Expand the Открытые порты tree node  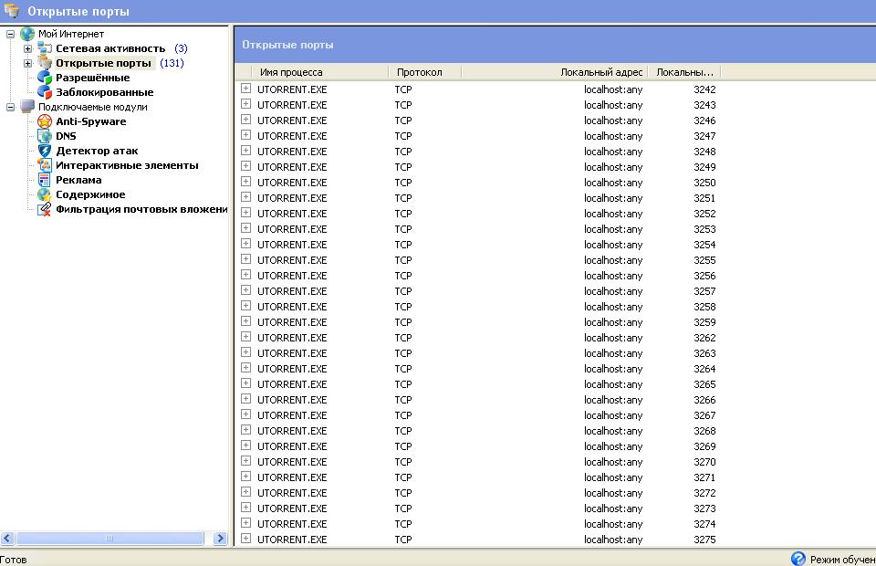pyautogui.click(x=27, y=63)
